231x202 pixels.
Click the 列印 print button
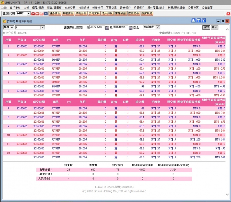214,27
